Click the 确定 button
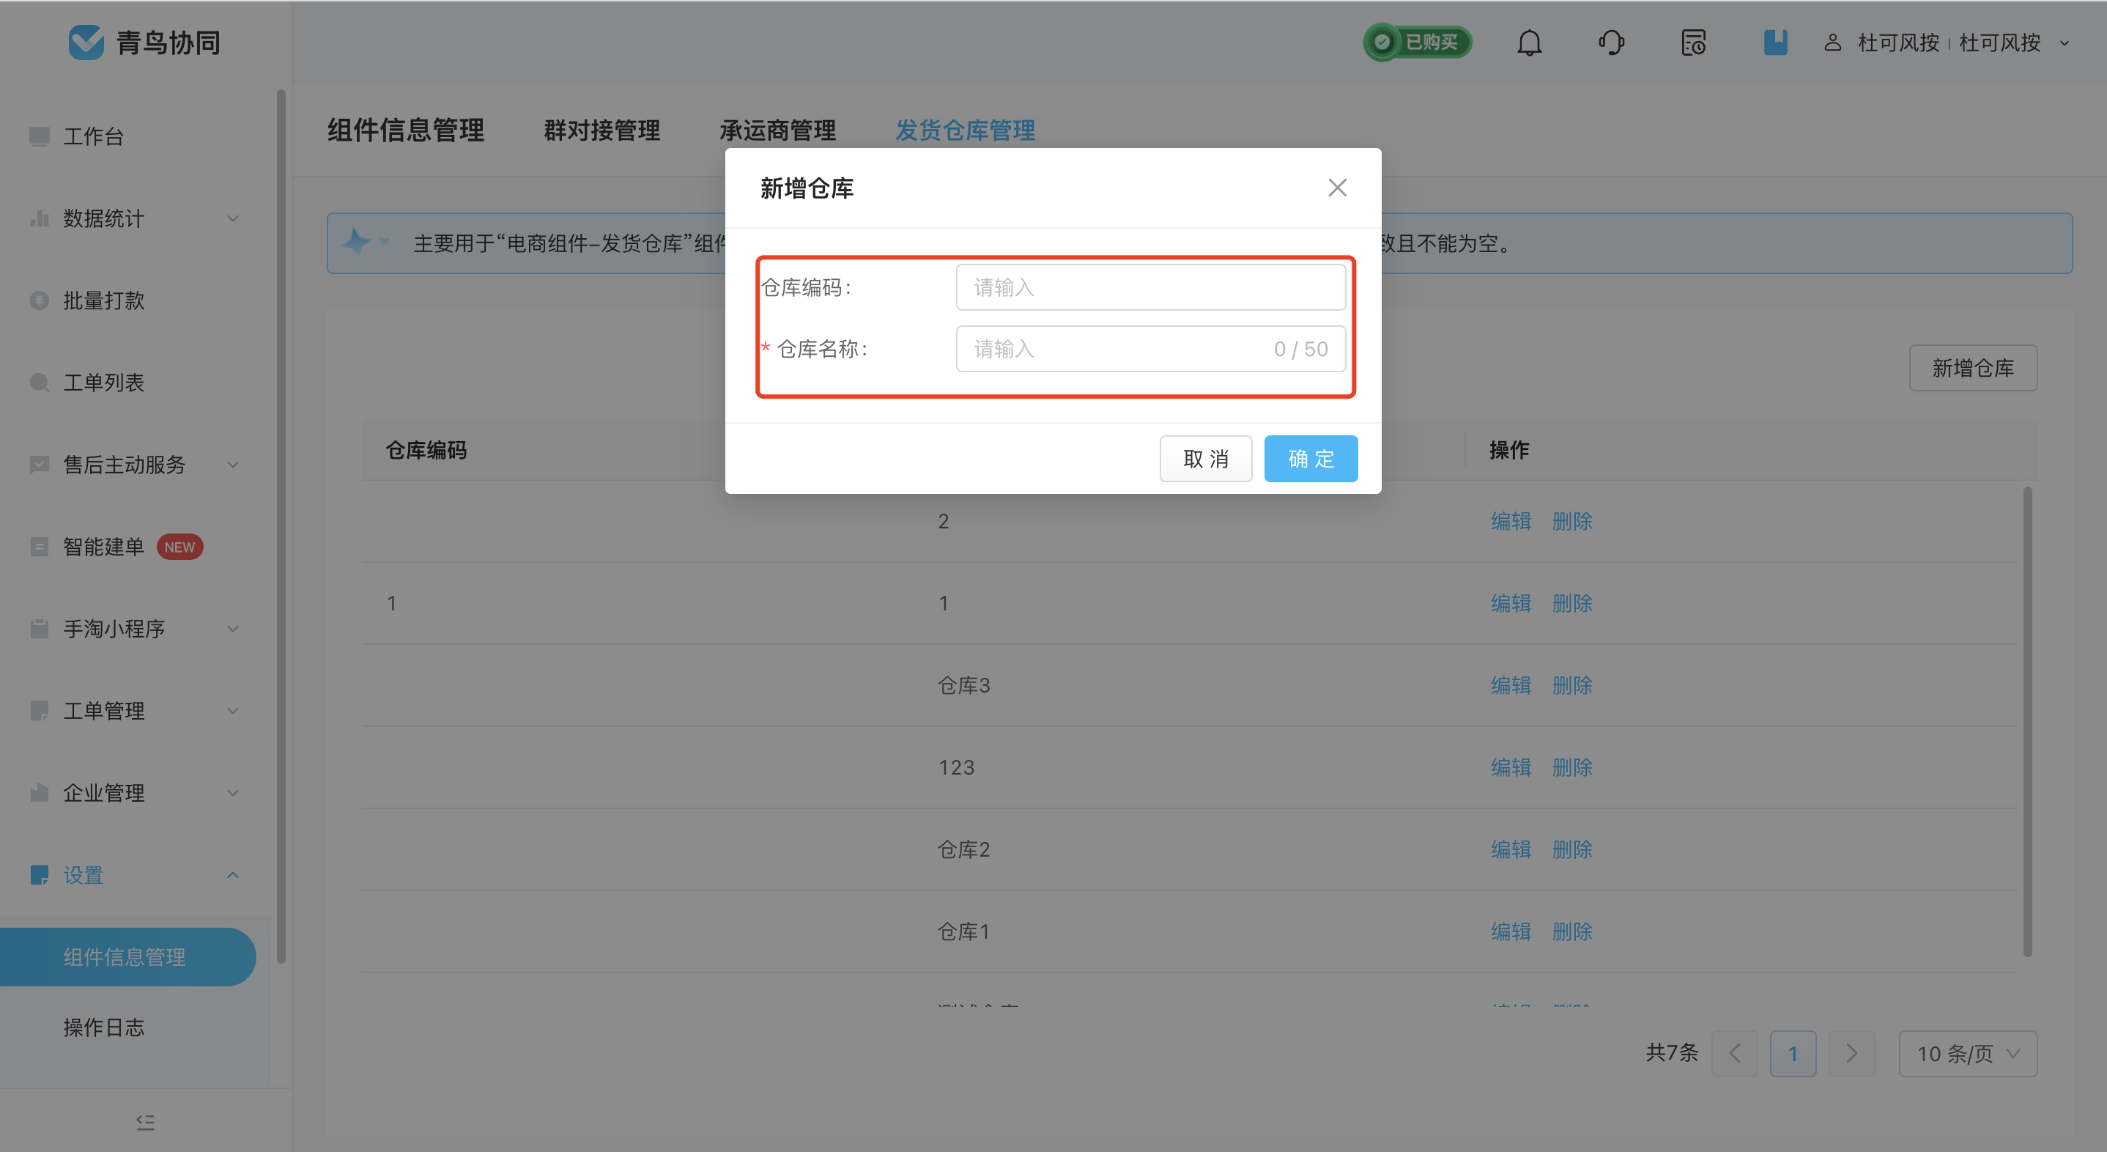The width and height of the screenshot is (2107, 1152). 1311,459
